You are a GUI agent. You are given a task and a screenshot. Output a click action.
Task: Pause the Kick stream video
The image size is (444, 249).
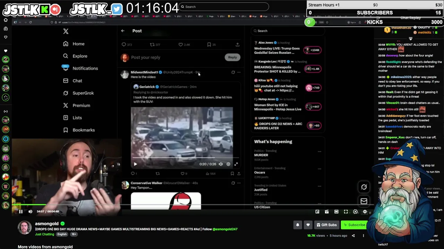[21, 212]
